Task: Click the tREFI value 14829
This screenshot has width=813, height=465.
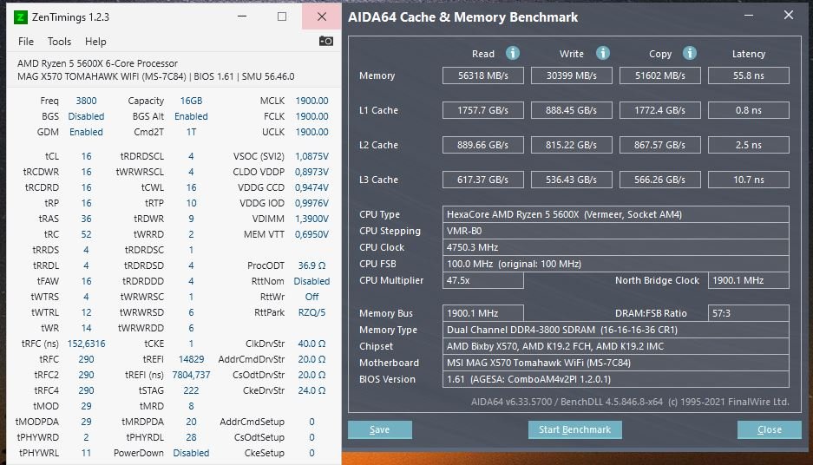Action: [x=191, y=359]
